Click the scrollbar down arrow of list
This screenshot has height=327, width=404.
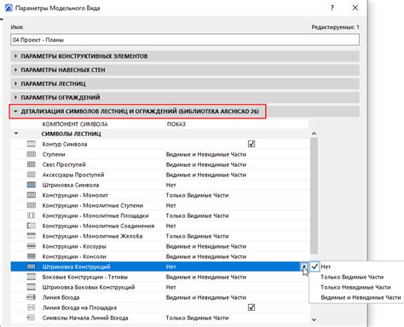point(314,319)
